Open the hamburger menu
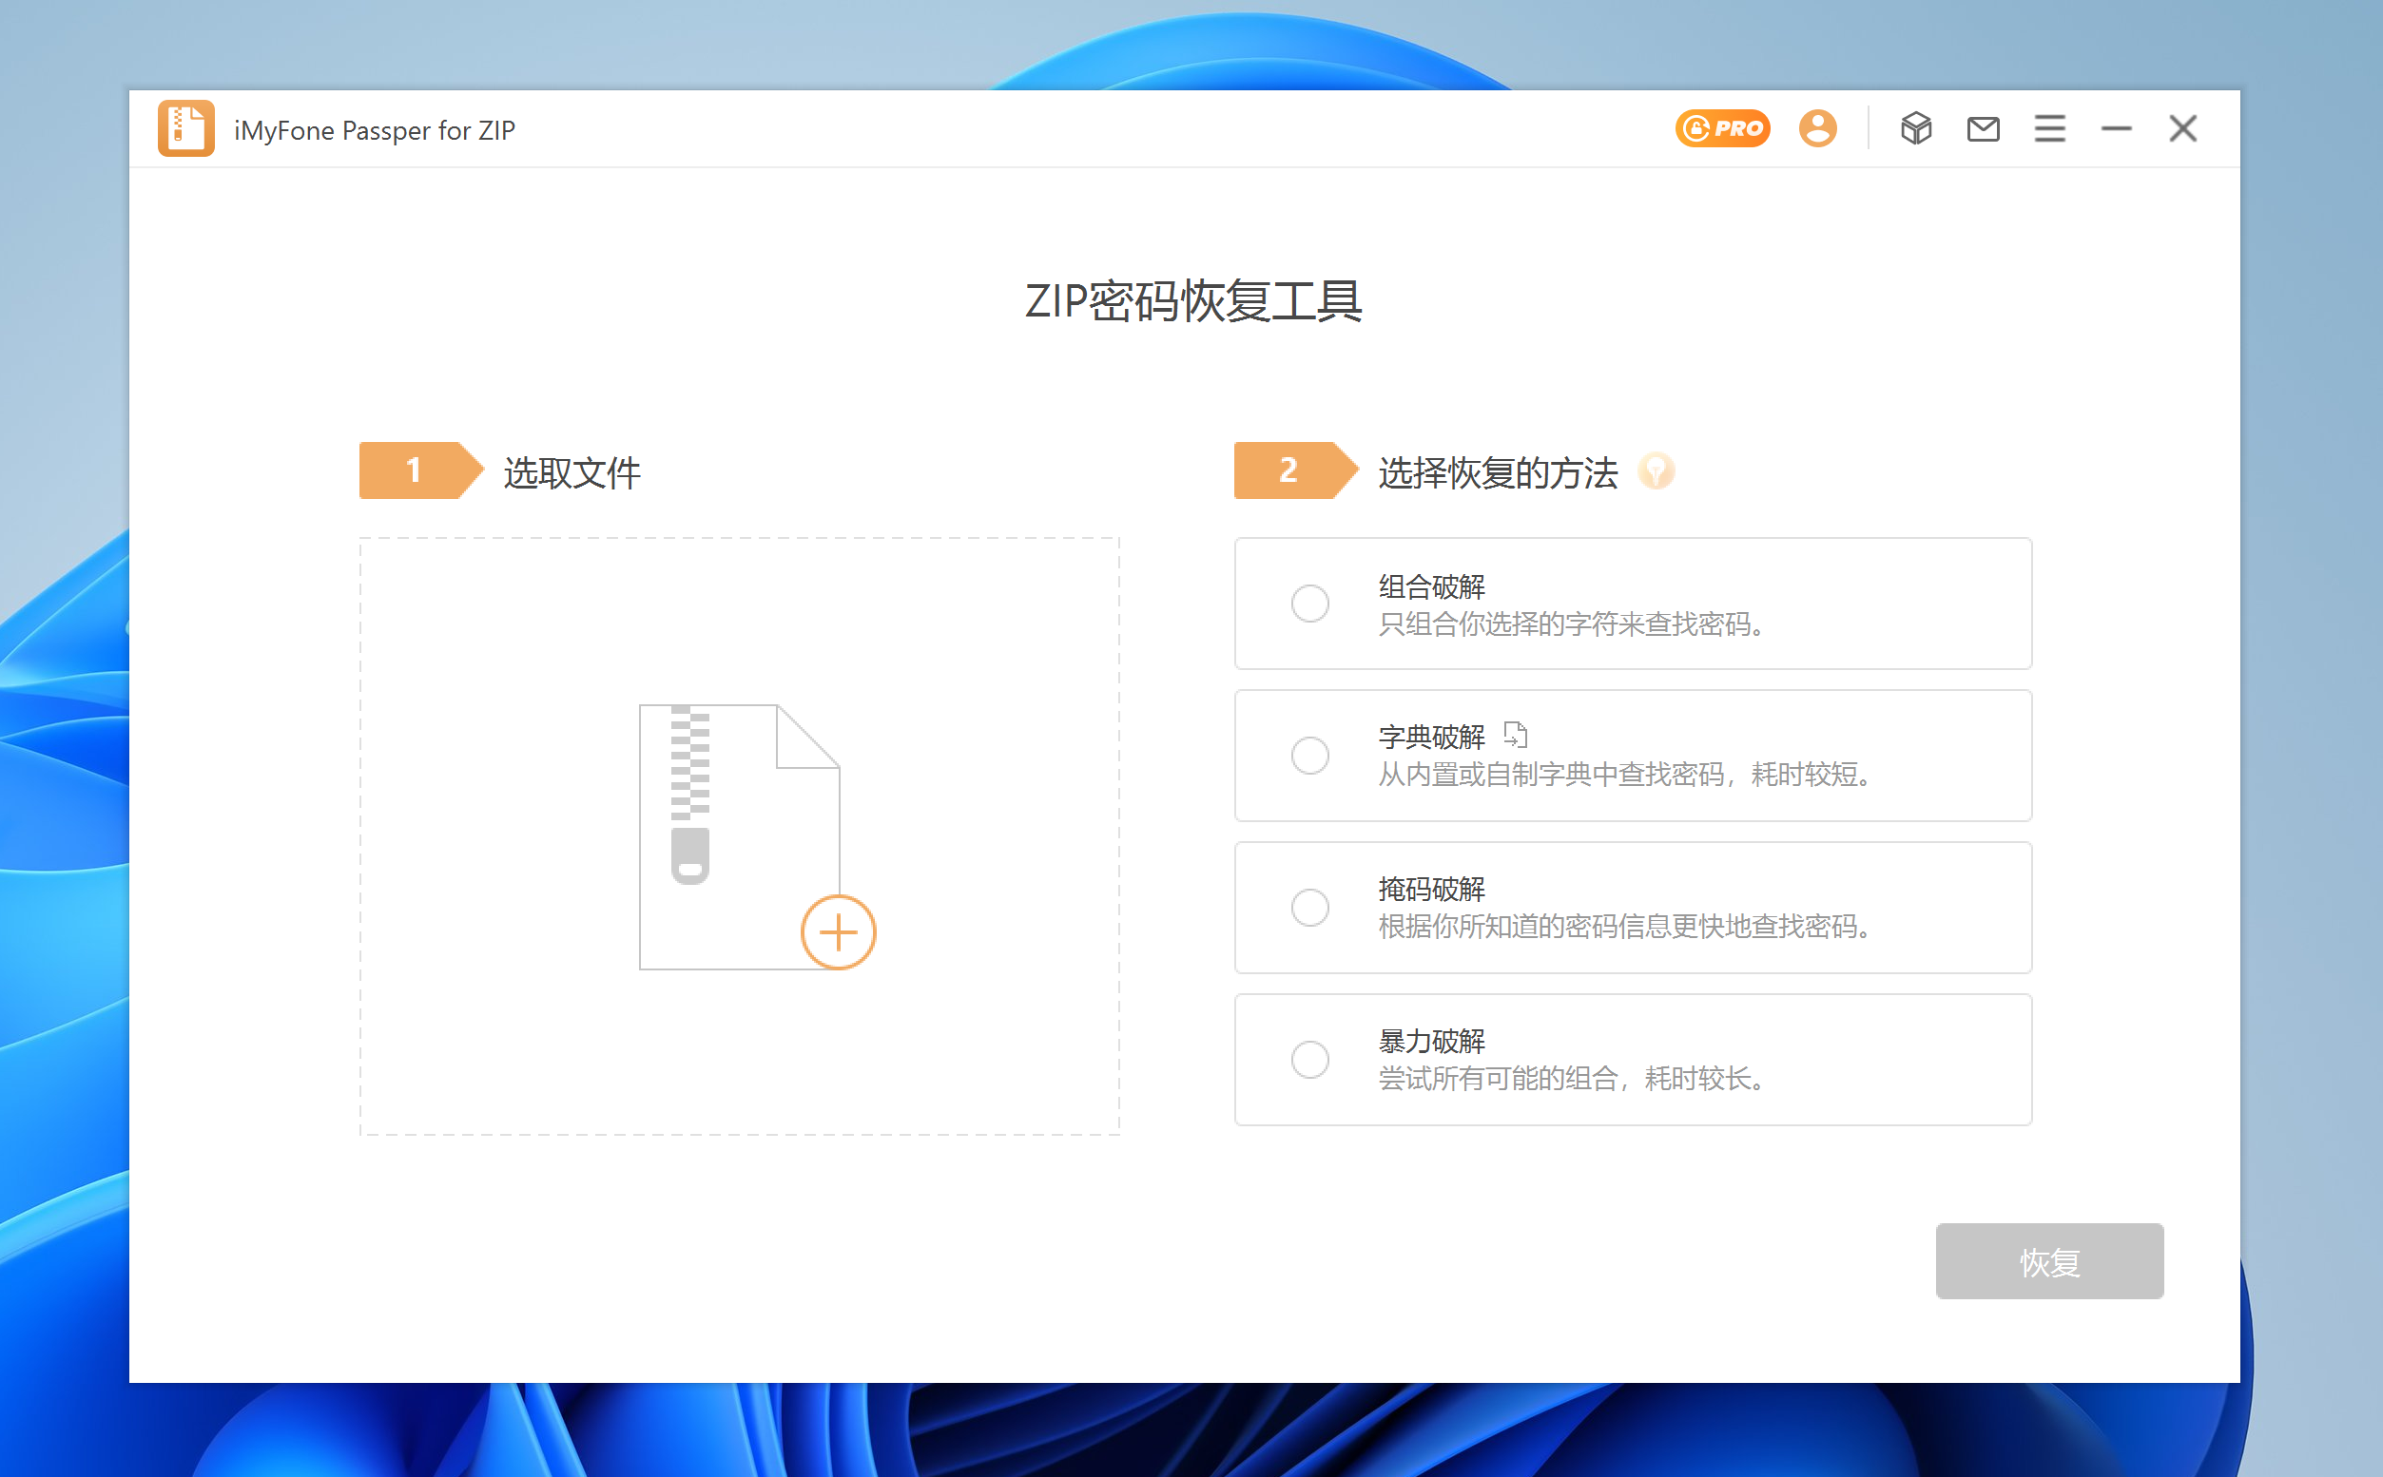Screen dimensions: 2383x1477 2049,129
